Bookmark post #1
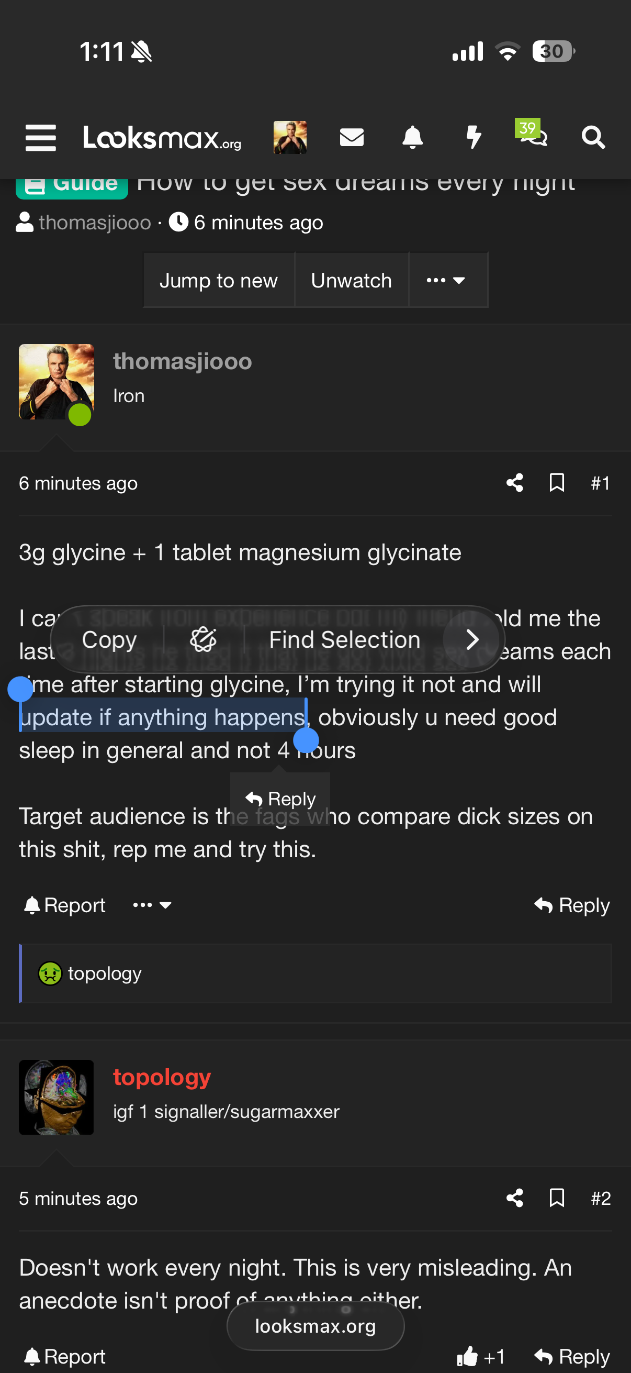 557,483
